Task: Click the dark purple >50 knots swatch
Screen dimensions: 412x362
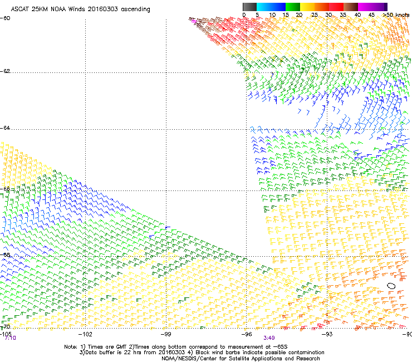Action: 386,7
